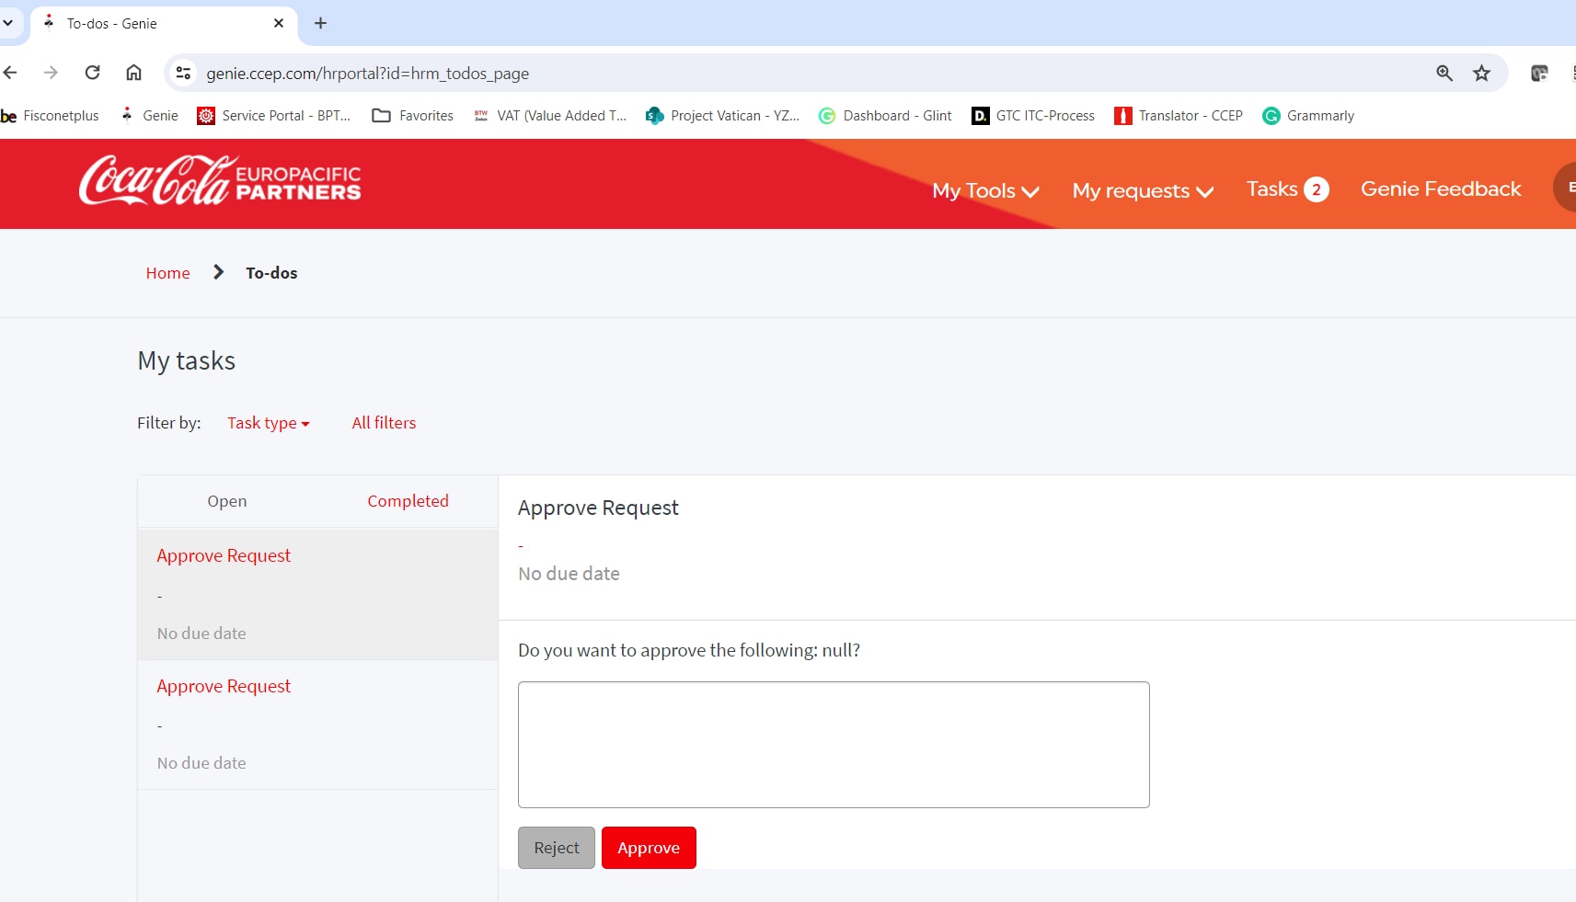
Task: Click the zoom magnifier icon in address bar
Action: [x=1444, y=73]
